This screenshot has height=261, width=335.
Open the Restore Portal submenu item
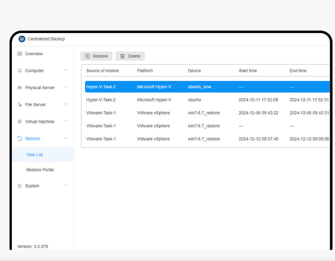pyautogui.click(x=40, y=170)
